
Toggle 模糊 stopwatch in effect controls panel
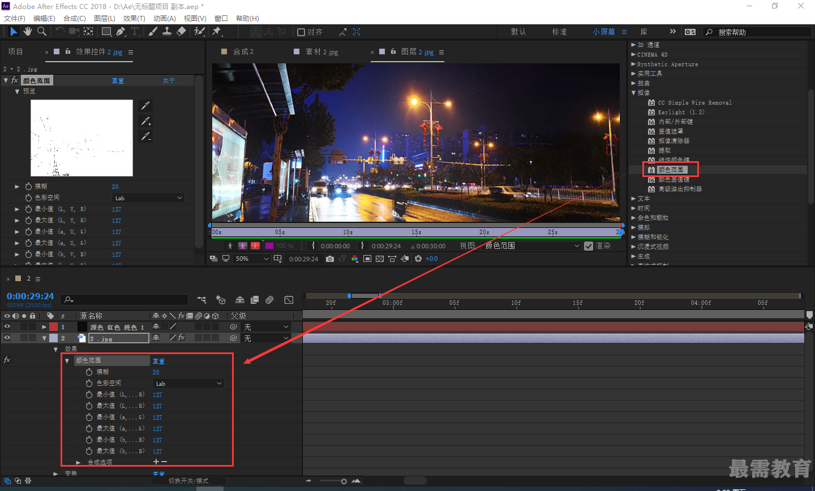coord(29,186)
